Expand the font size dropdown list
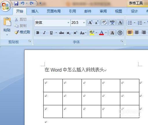148x125 pixels. coord(84,23)
